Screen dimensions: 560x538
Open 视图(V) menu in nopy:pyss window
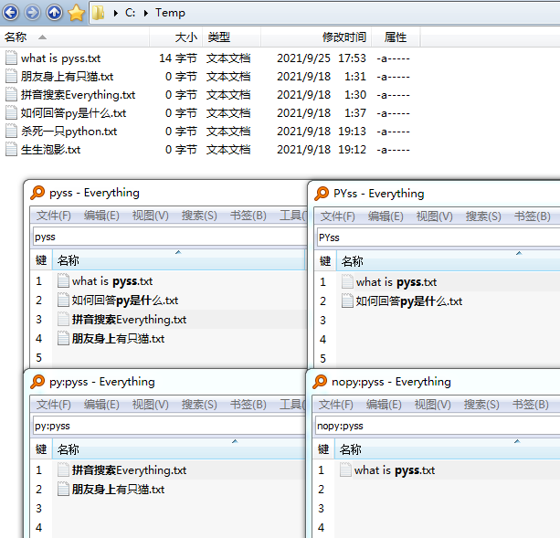click(x=432, y=404)
